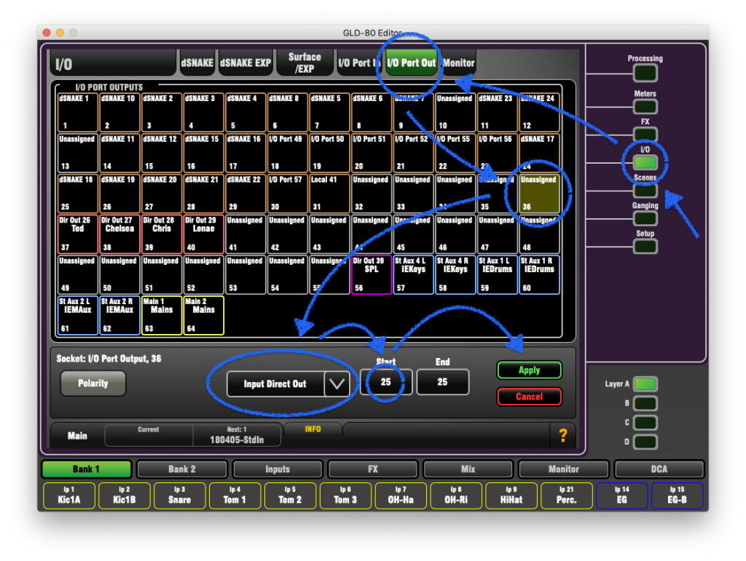Viewport: 746px width, 561px height.
Task: Select socket 38 Dir Out 27 Chelsea
Action: 119,234
